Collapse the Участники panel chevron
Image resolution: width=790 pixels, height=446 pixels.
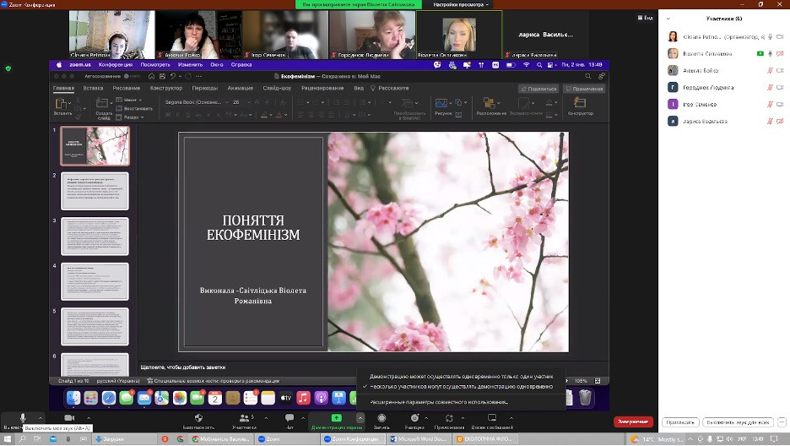669,18
